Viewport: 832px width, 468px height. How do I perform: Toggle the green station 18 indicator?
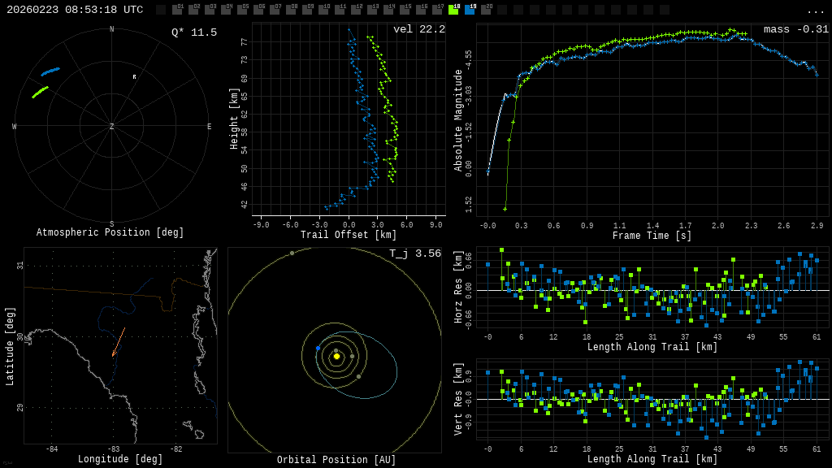(x=453, y=10)
